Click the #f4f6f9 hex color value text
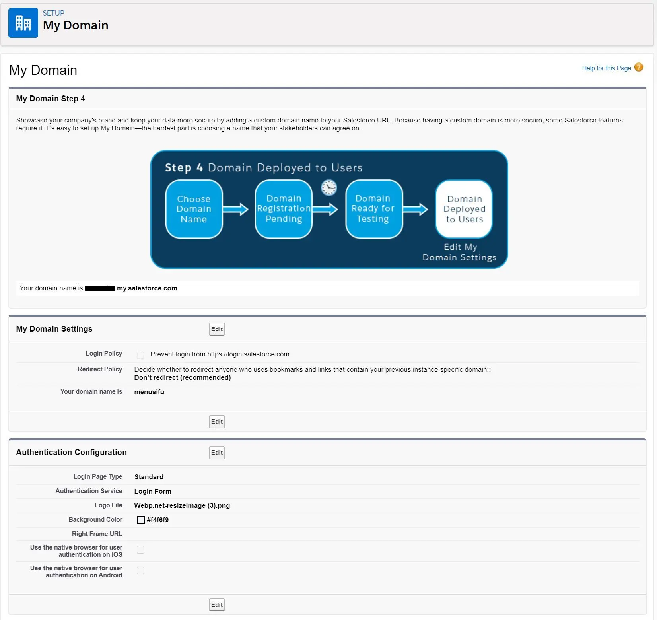The image size is (657, 620). click(157, 520)
